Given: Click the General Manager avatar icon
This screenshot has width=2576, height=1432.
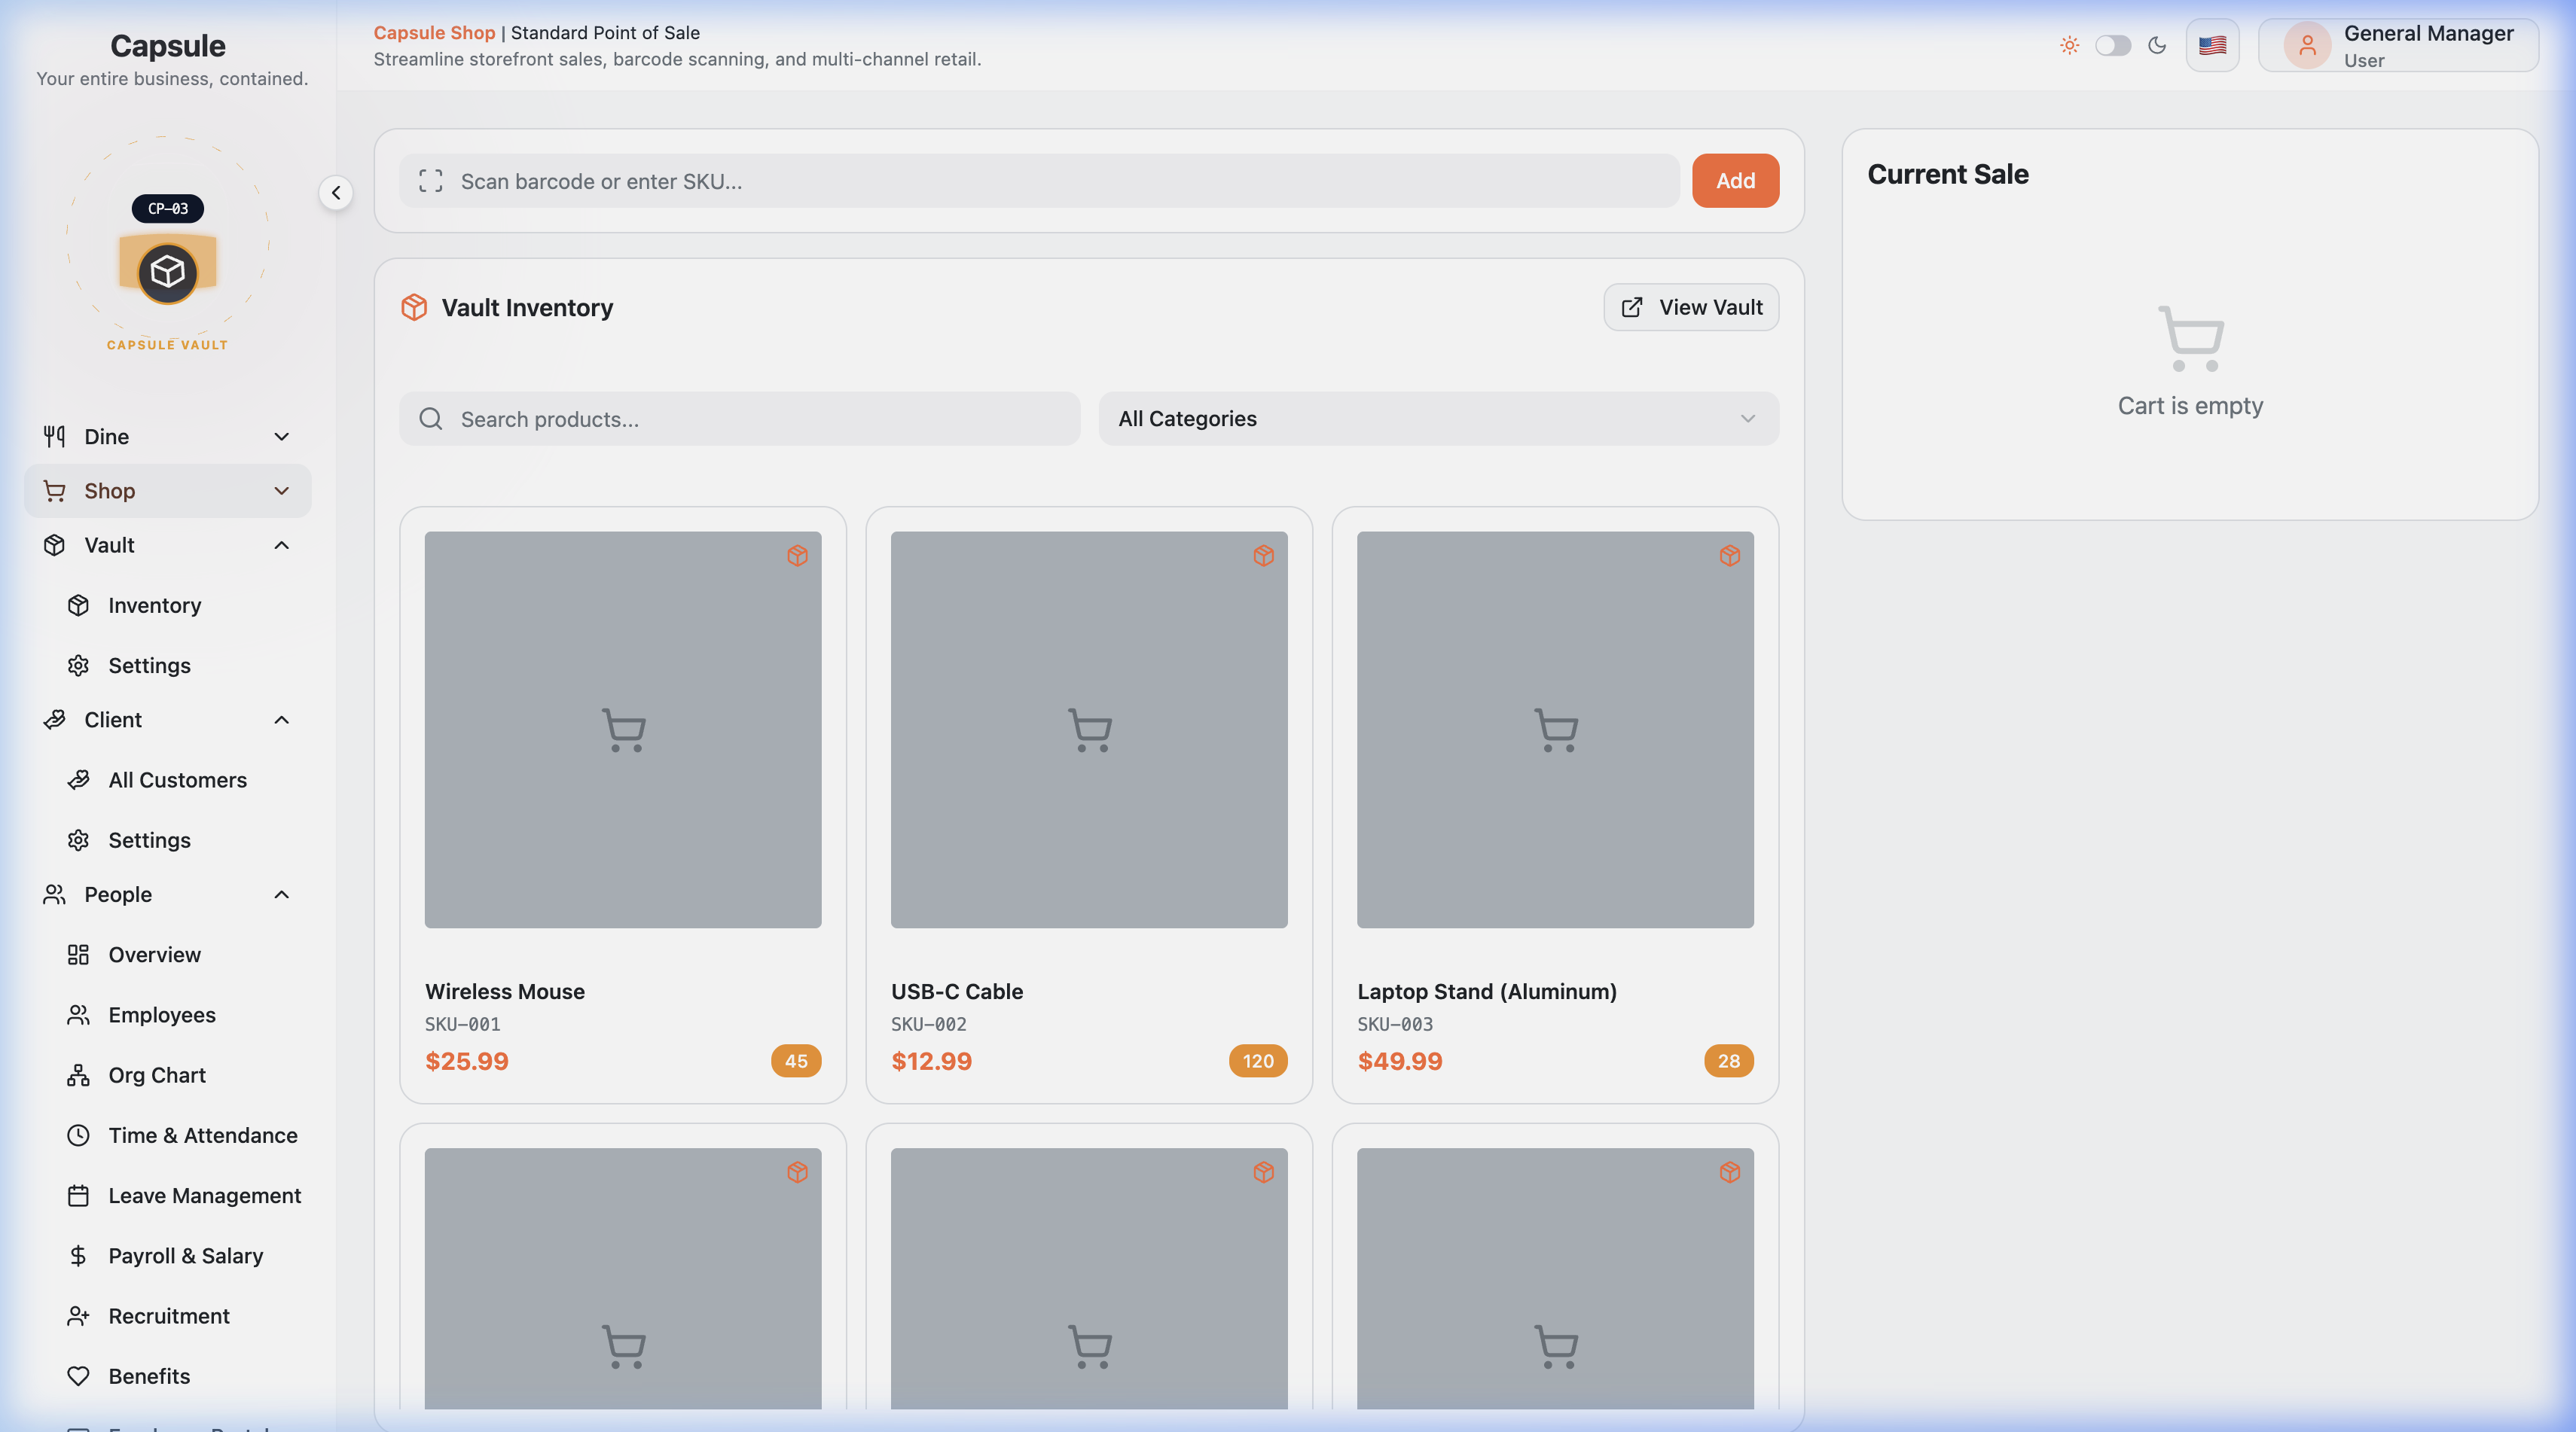Looking at the screenshot, I should [2307, 45].
